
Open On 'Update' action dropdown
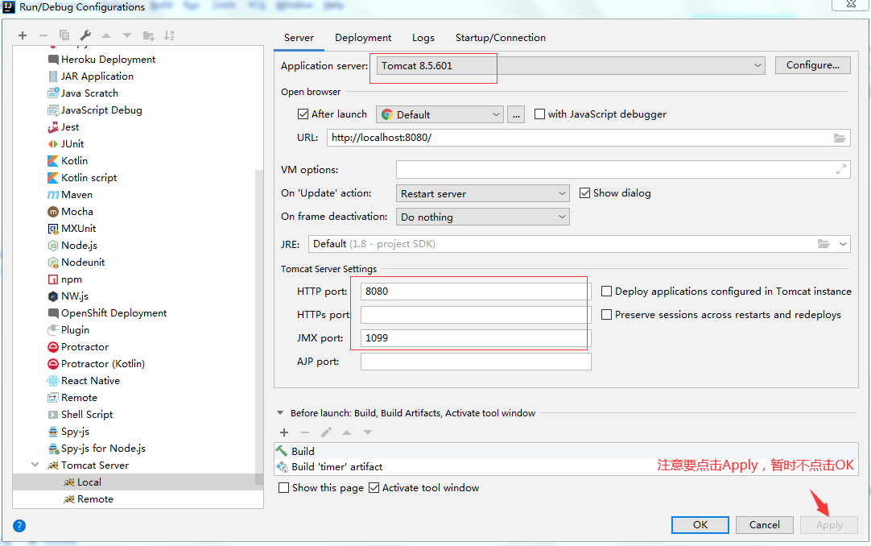pos(483,193)
